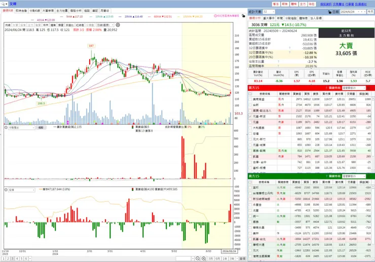This screenshot has width=375, height=262.
Task: Click the 5MA legend color line
Action: [62, 17]
